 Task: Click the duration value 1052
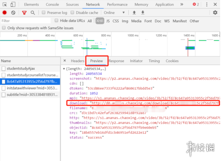click(94, 93)
